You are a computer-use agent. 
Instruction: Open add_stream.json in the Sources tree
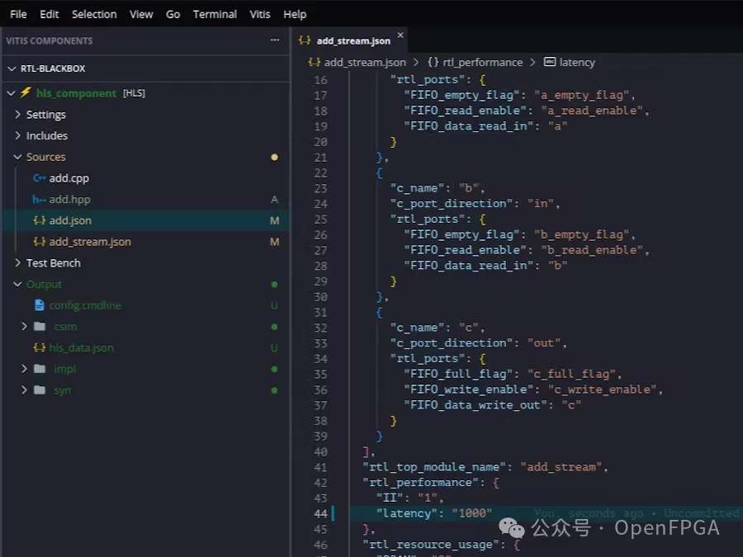(89, 242)
